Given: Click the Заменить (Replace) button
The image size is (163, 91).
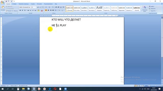Looking at the screenshot, I should click(x=152, y=9).
